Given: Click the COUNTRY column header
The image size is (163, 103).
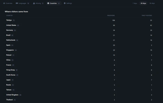Looking at the screenshot, I should (x=9, y=15).
